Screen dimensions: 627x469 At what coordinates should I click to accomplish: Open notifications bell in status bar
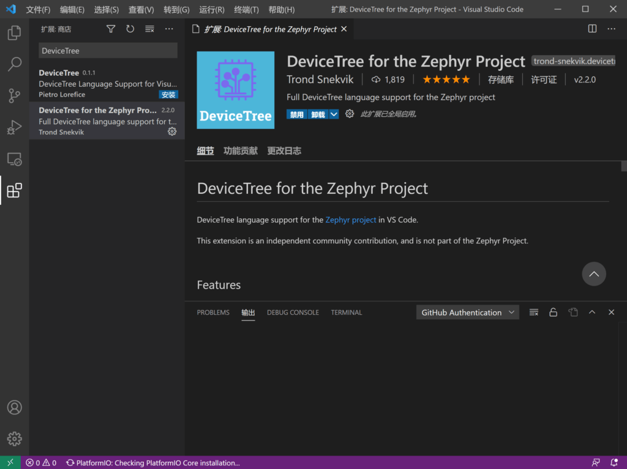click(614, 463)
